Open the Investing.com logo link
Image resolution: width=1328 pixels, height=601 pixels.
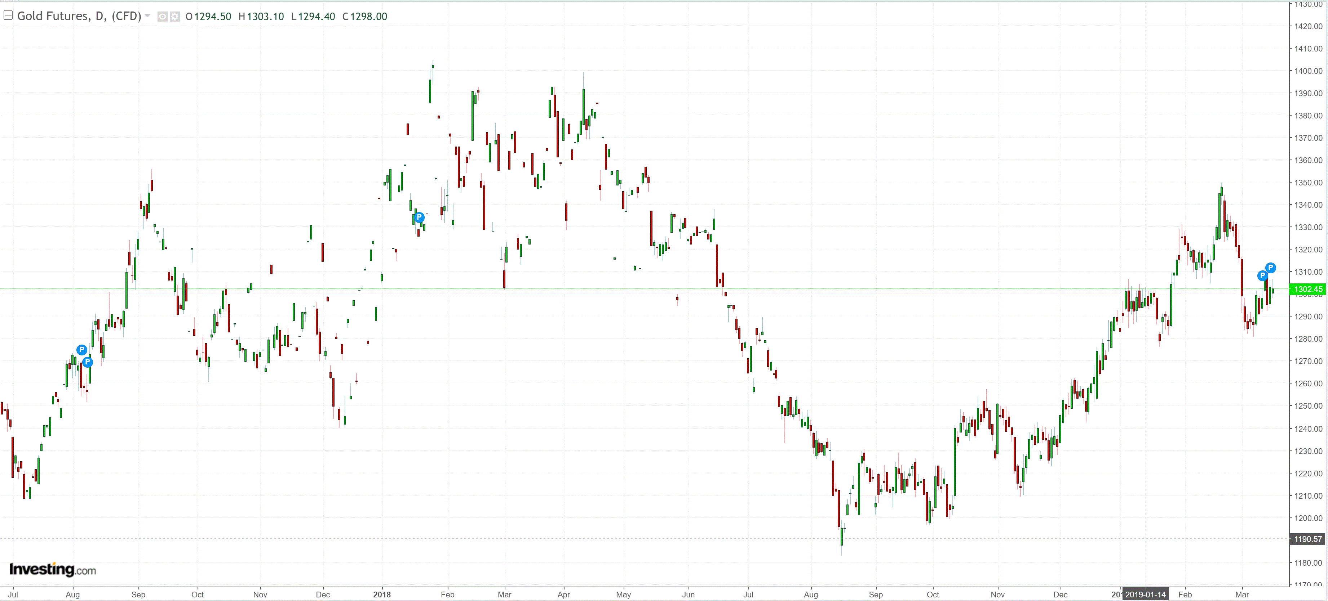pos(52,569)
